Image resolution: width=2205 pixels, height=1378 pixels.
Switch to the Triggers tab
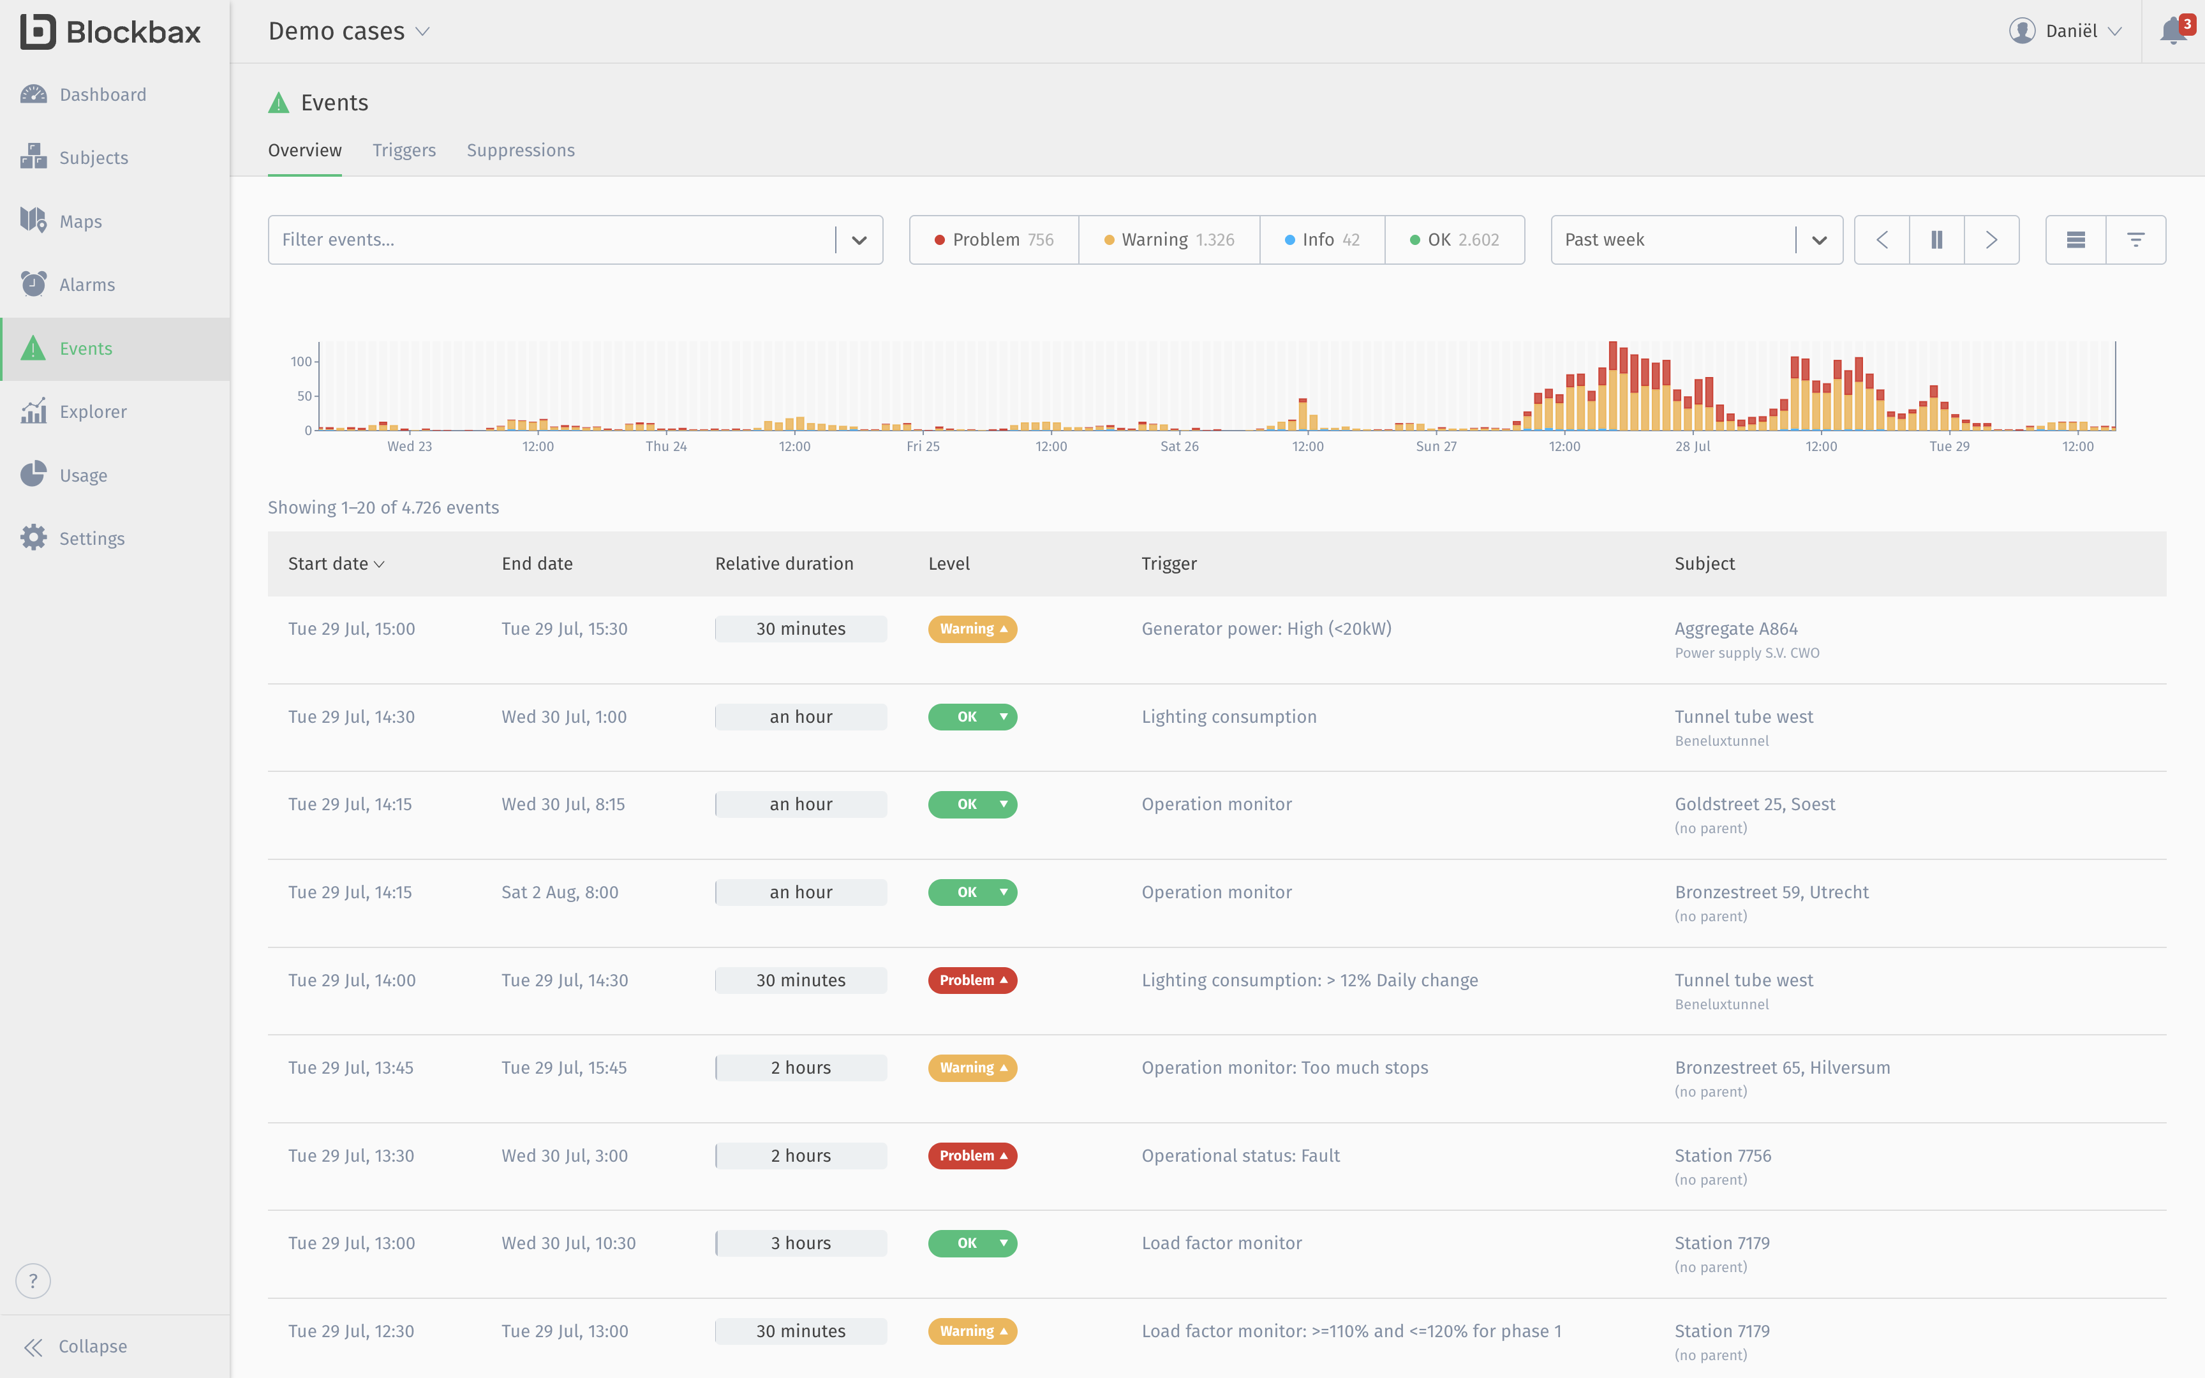(x=404, y=151)
